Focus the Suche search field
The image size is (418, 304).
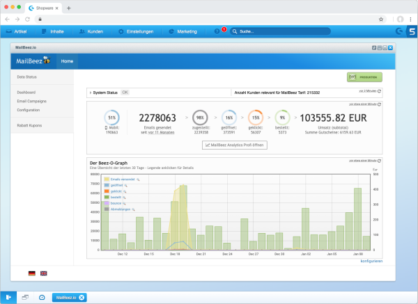(x=280, y=31)
